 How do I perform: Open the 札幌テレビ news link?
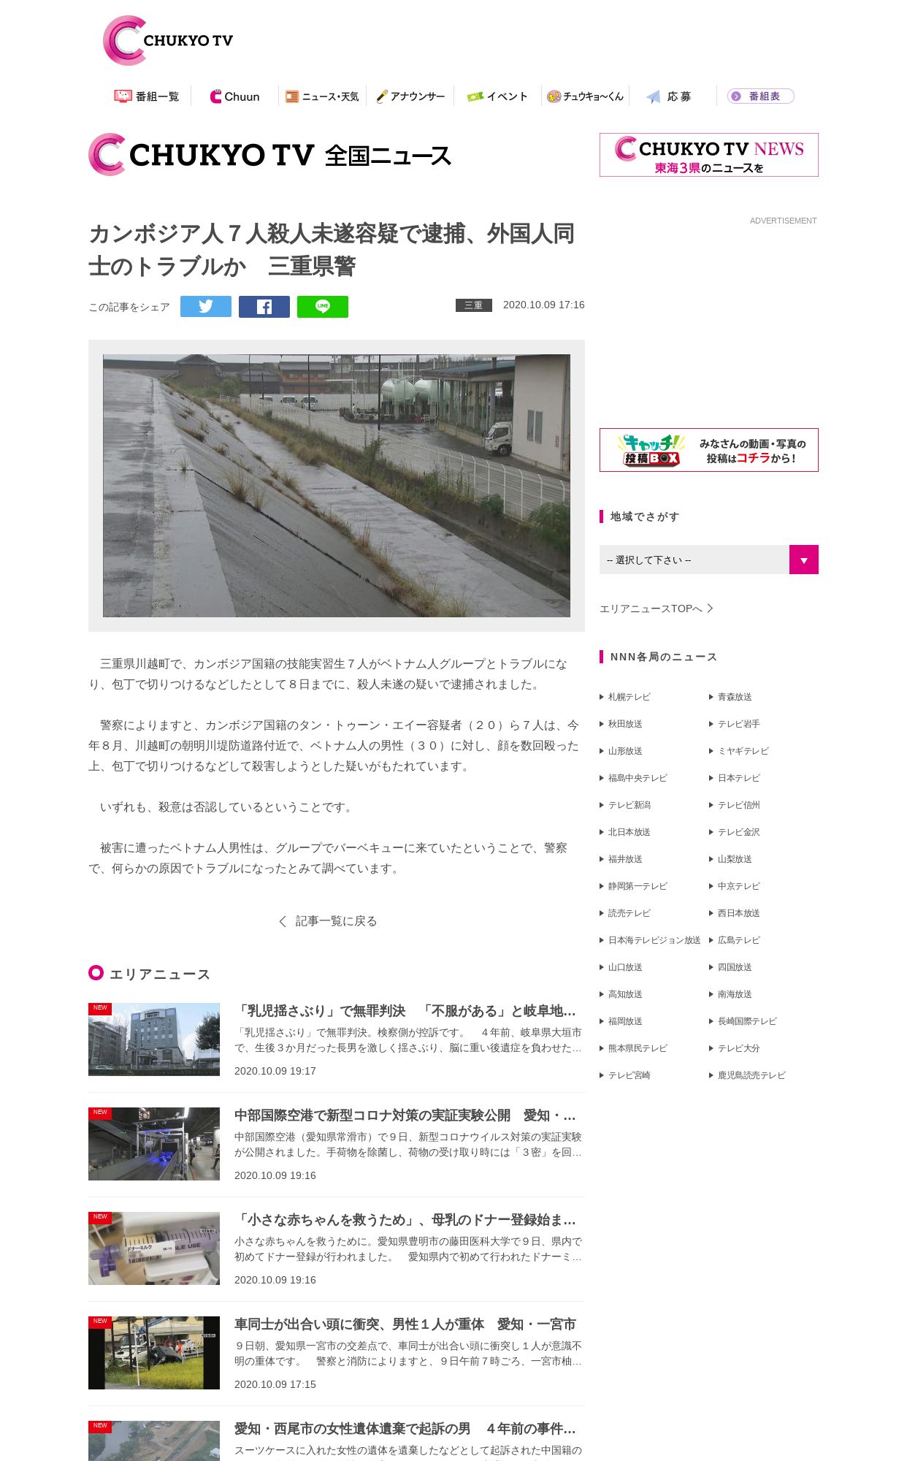click(625, 697)
